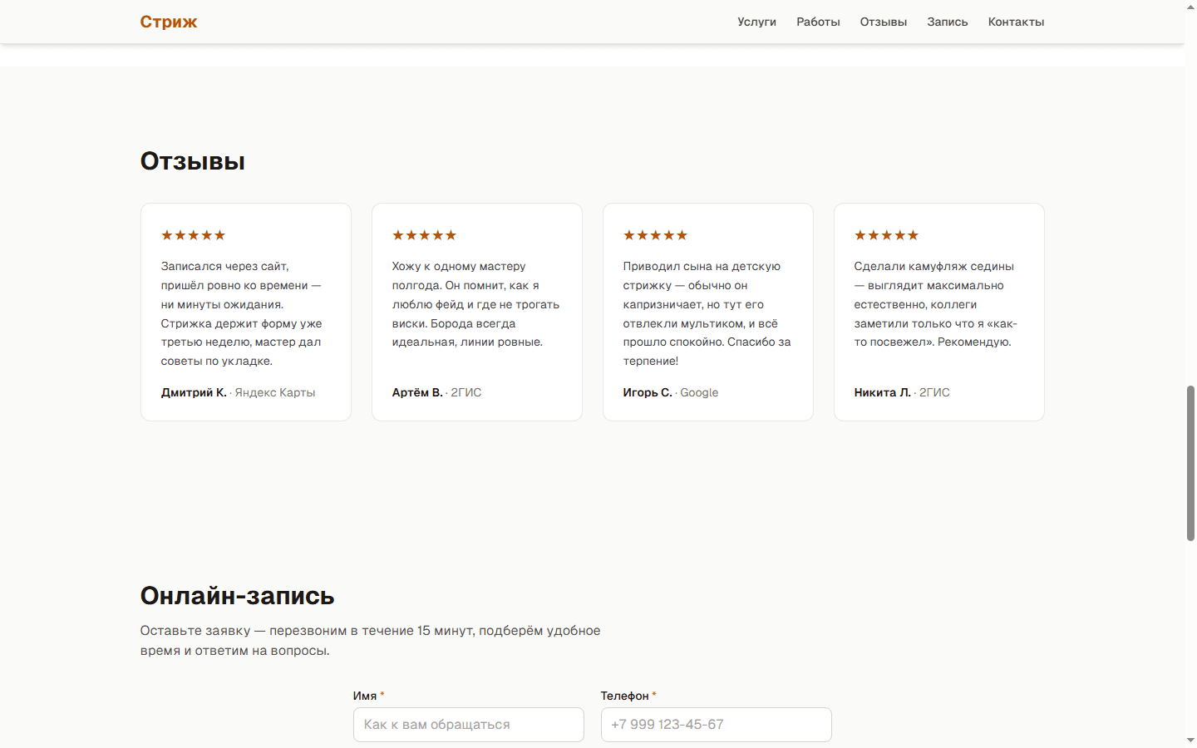
Task: Focus the Телефон input field
Action: [717, 725]
